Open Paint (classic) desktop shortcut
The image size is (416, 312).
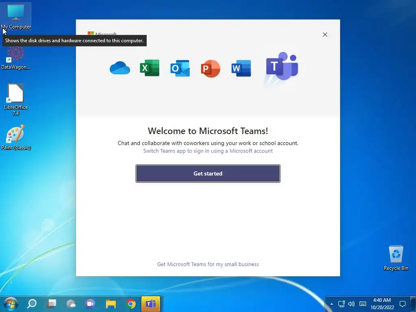click(16, 137)
